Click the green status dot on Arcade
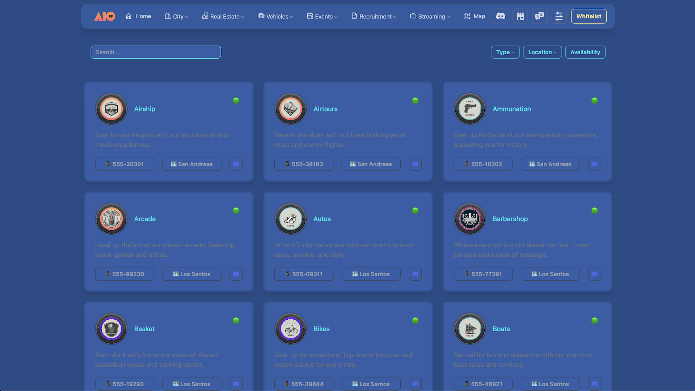This screenshot has height=391, width=695. click(x=236, y=211)
